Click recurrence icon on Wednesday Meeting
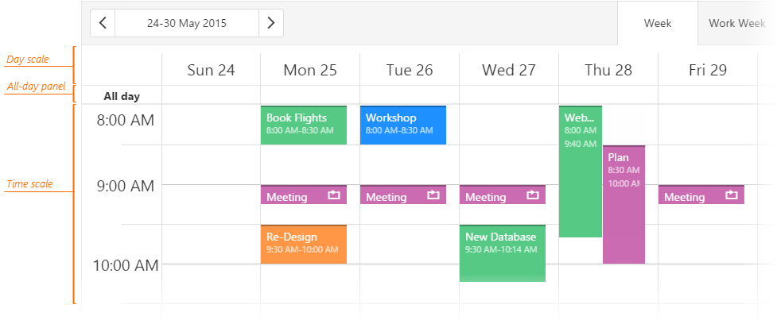The height and width of the screenshot is (320, 777). 533,195
